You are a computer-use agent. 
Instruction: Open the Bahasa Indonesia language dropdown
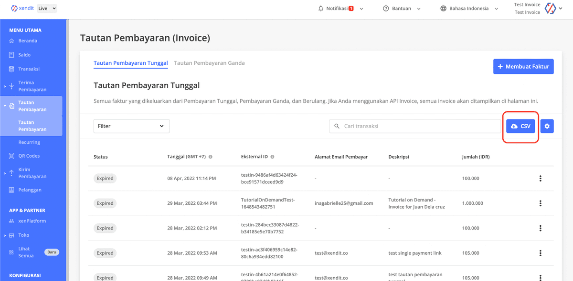[x=469, y=9]
